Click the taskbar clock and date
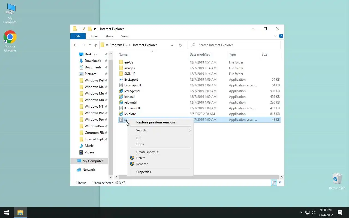The height and width of the screenshot is (218, 349). tap(326, 213)
